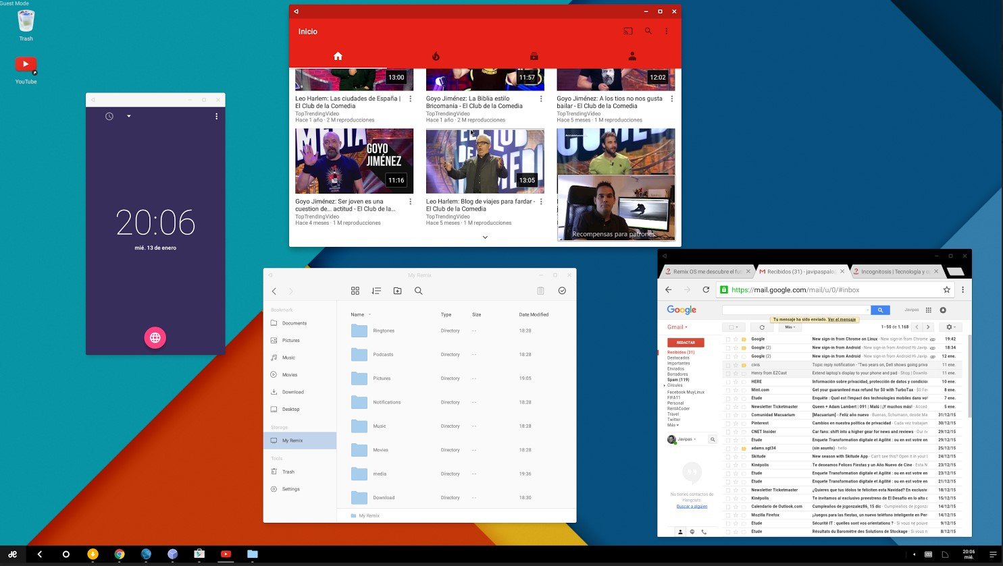Expand the clock mode dropdown arrow
1003x566 pixels.
click(x=129, y=116)
